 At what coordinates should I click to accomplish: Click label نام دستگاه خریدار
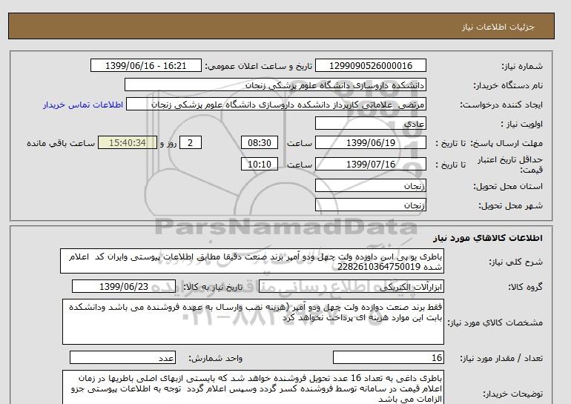point(508,85)
